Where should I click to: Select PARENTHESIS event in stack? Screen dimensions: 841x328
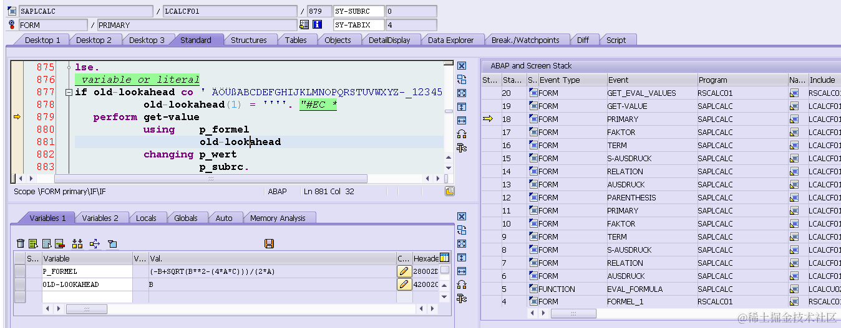point(652,197)
